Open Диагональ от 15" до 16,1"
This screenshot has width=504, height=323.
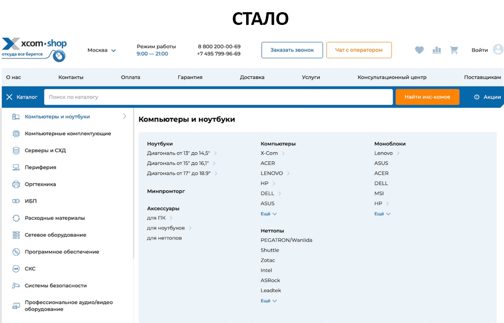pos(178,163)
